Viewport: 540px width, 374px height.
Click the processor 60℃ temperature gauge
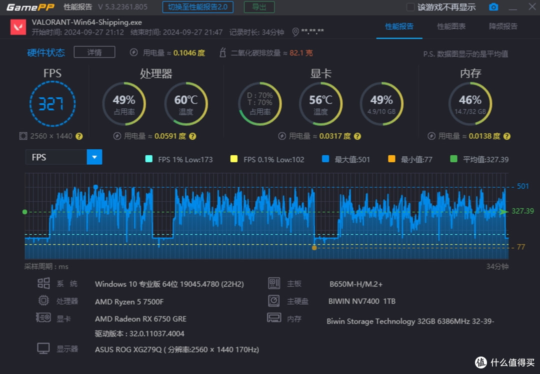click(x=186, y=103)
